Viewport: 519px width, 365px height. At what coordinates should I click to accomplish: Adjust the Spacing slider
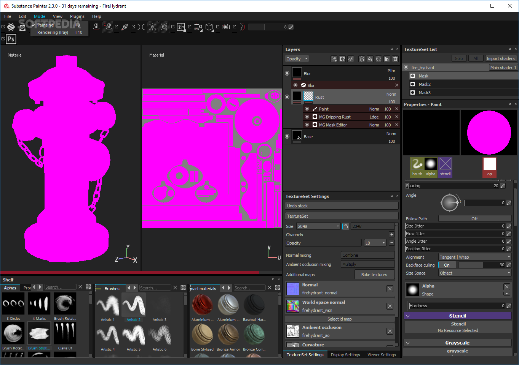452,186
